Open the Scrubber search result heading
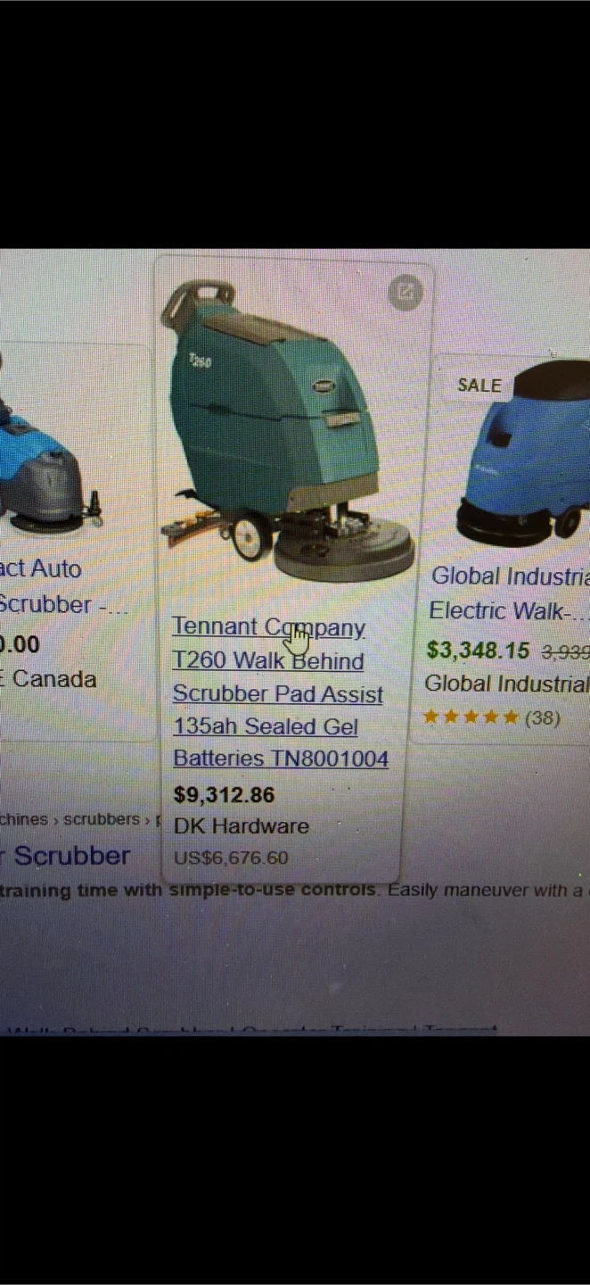 67,856
